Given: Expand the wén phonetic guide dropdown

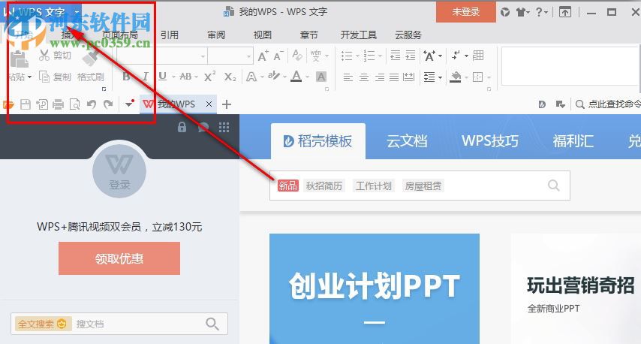Looking at the screenshot, I should pos(327,56).
